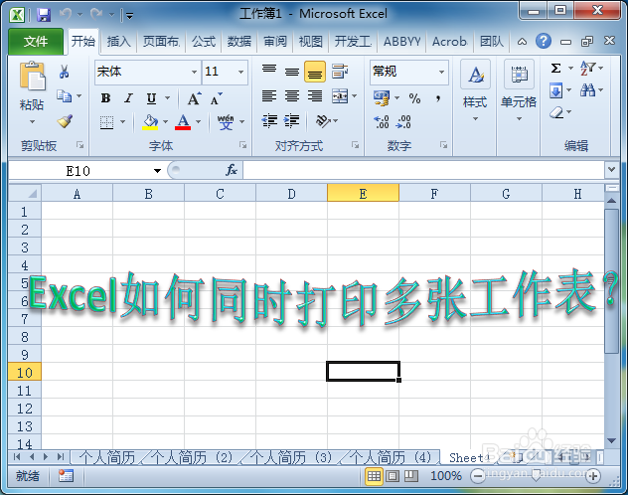Toggle bottom align button
628x495 pixels.
pyautogui.click(x=315, y=72)
